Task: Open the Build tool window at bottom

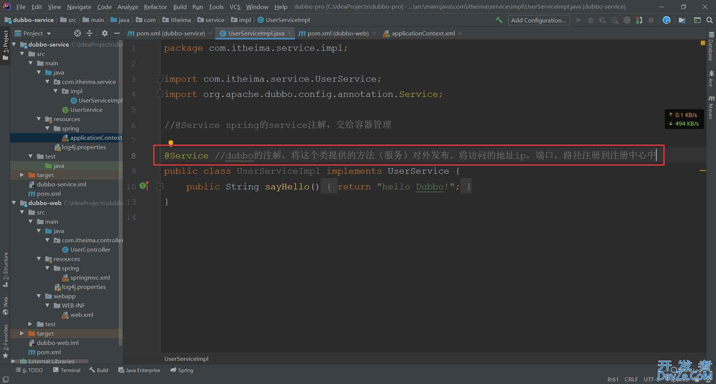Action: pos(99,370)
